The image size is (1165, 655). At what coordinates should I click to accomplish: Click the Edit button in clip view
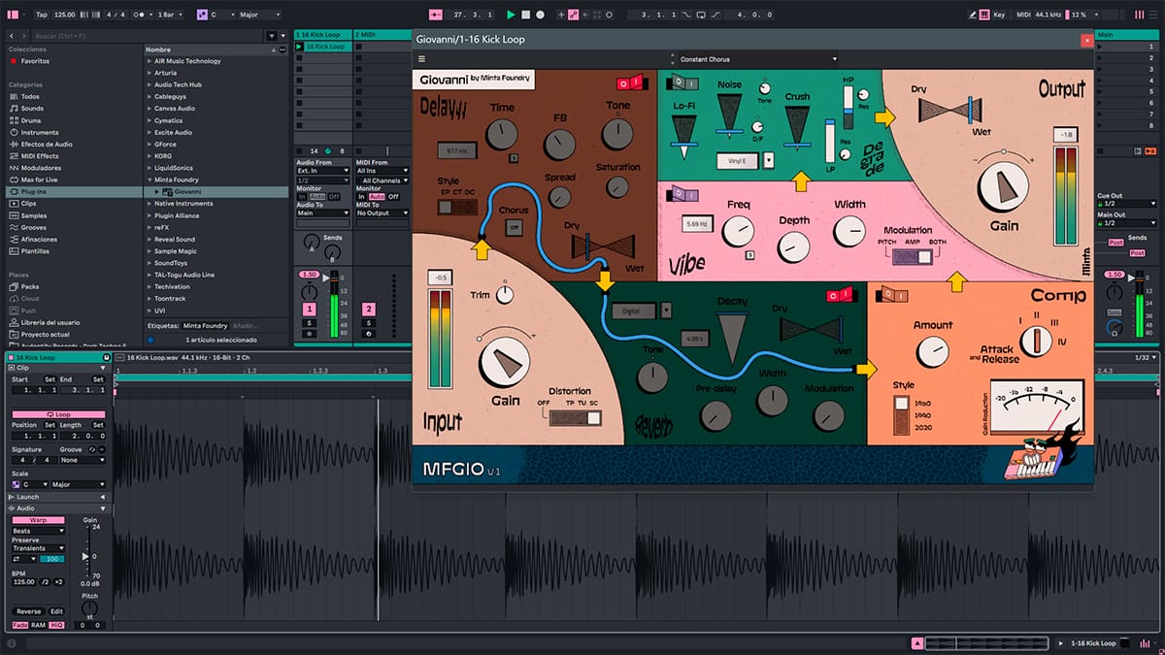(x=56, y=611)
